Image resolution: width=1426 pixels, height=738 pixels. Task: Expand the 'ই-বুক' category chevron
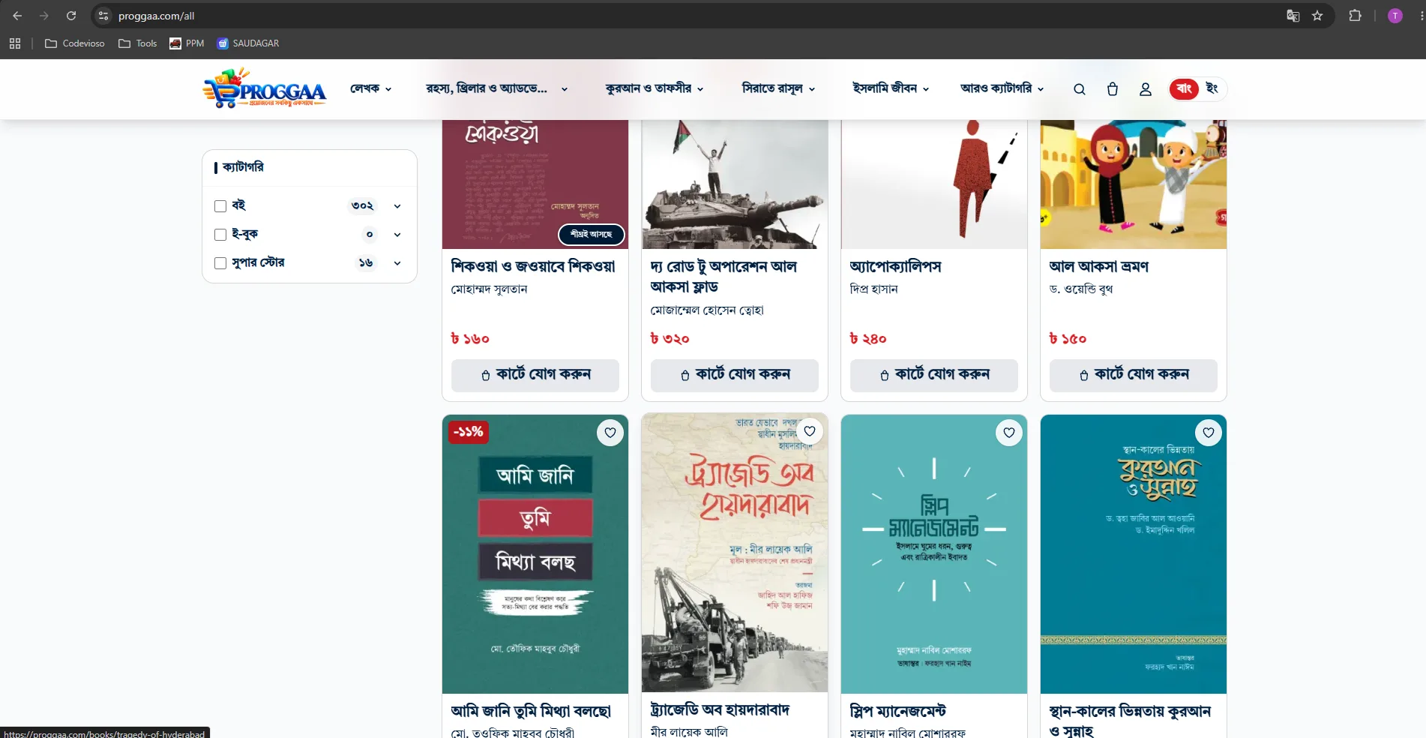397,235
